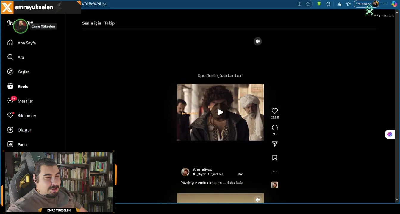Open Ana Sayfa home icon in sidebar
Image resolution: width=400 pixels, height=214 pixels.
click(10, 43)
